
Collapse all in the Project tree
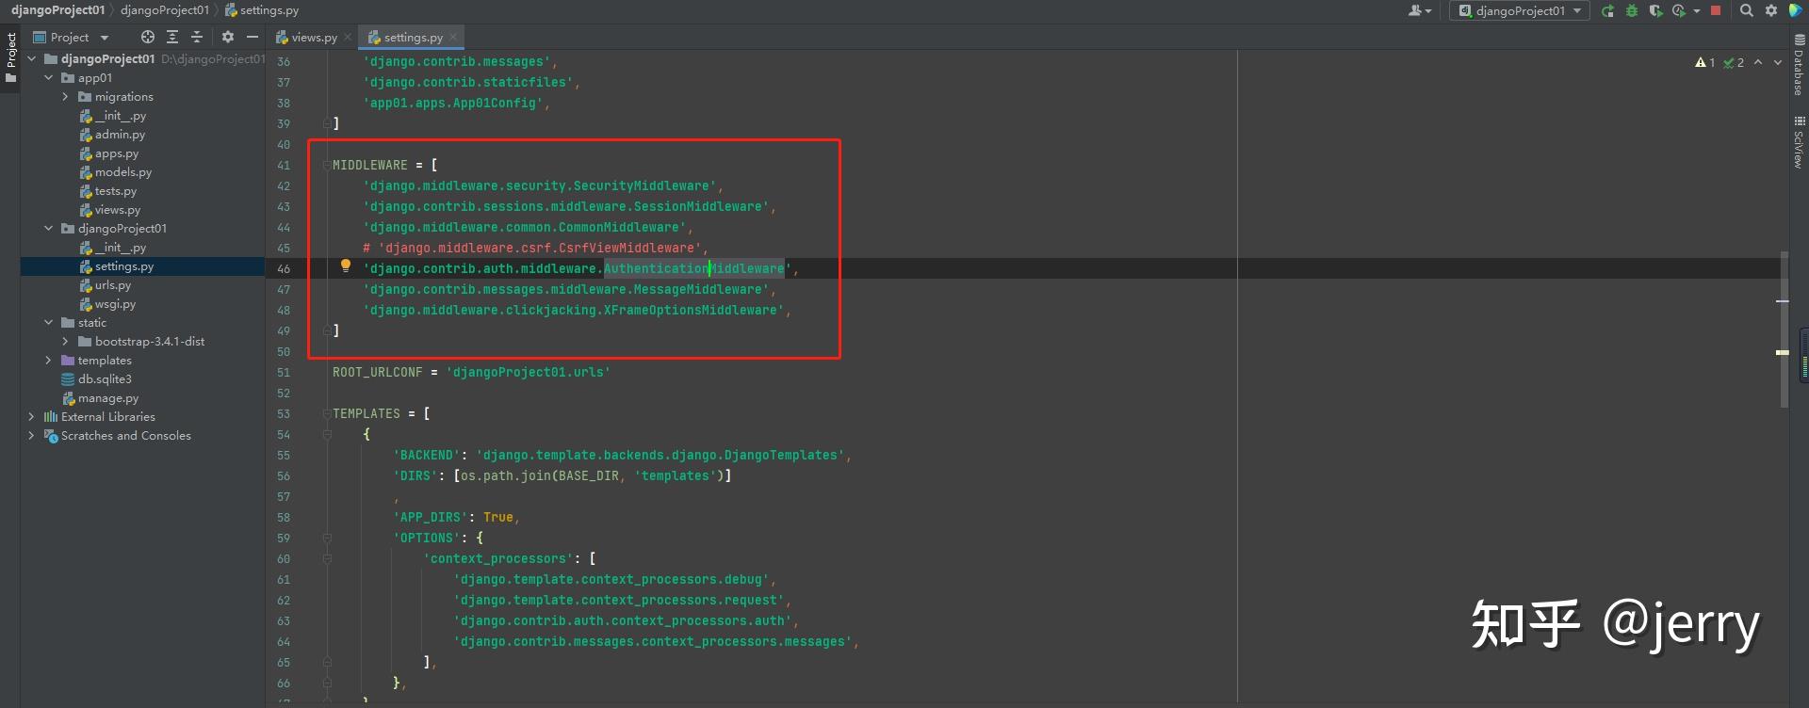click(196, 37)
